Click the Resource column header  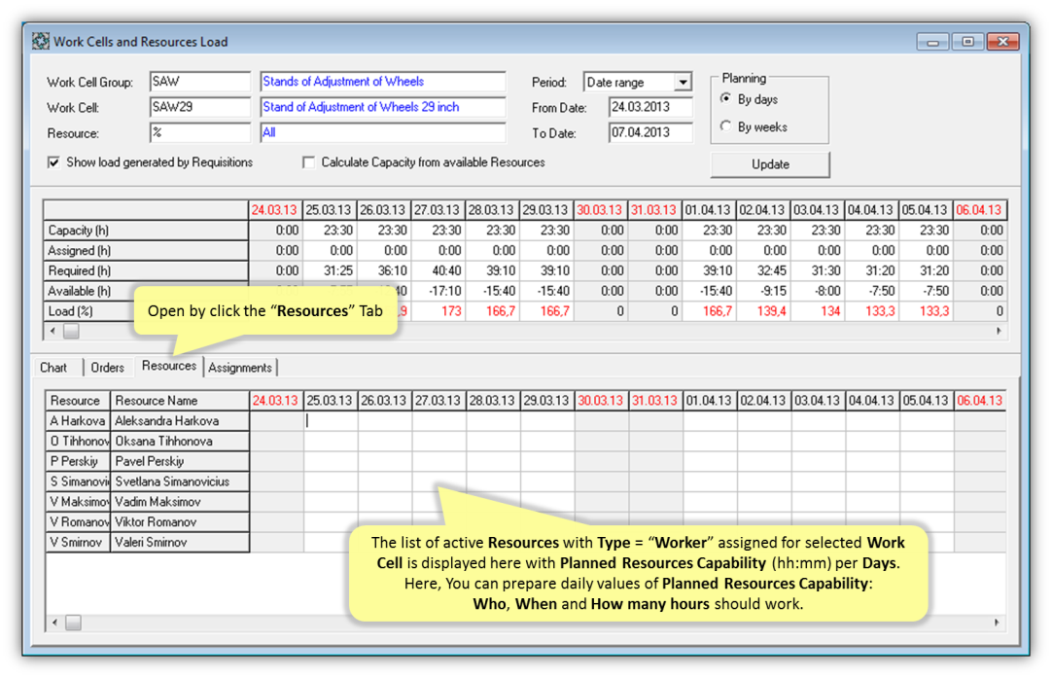(x=78, y=401)
